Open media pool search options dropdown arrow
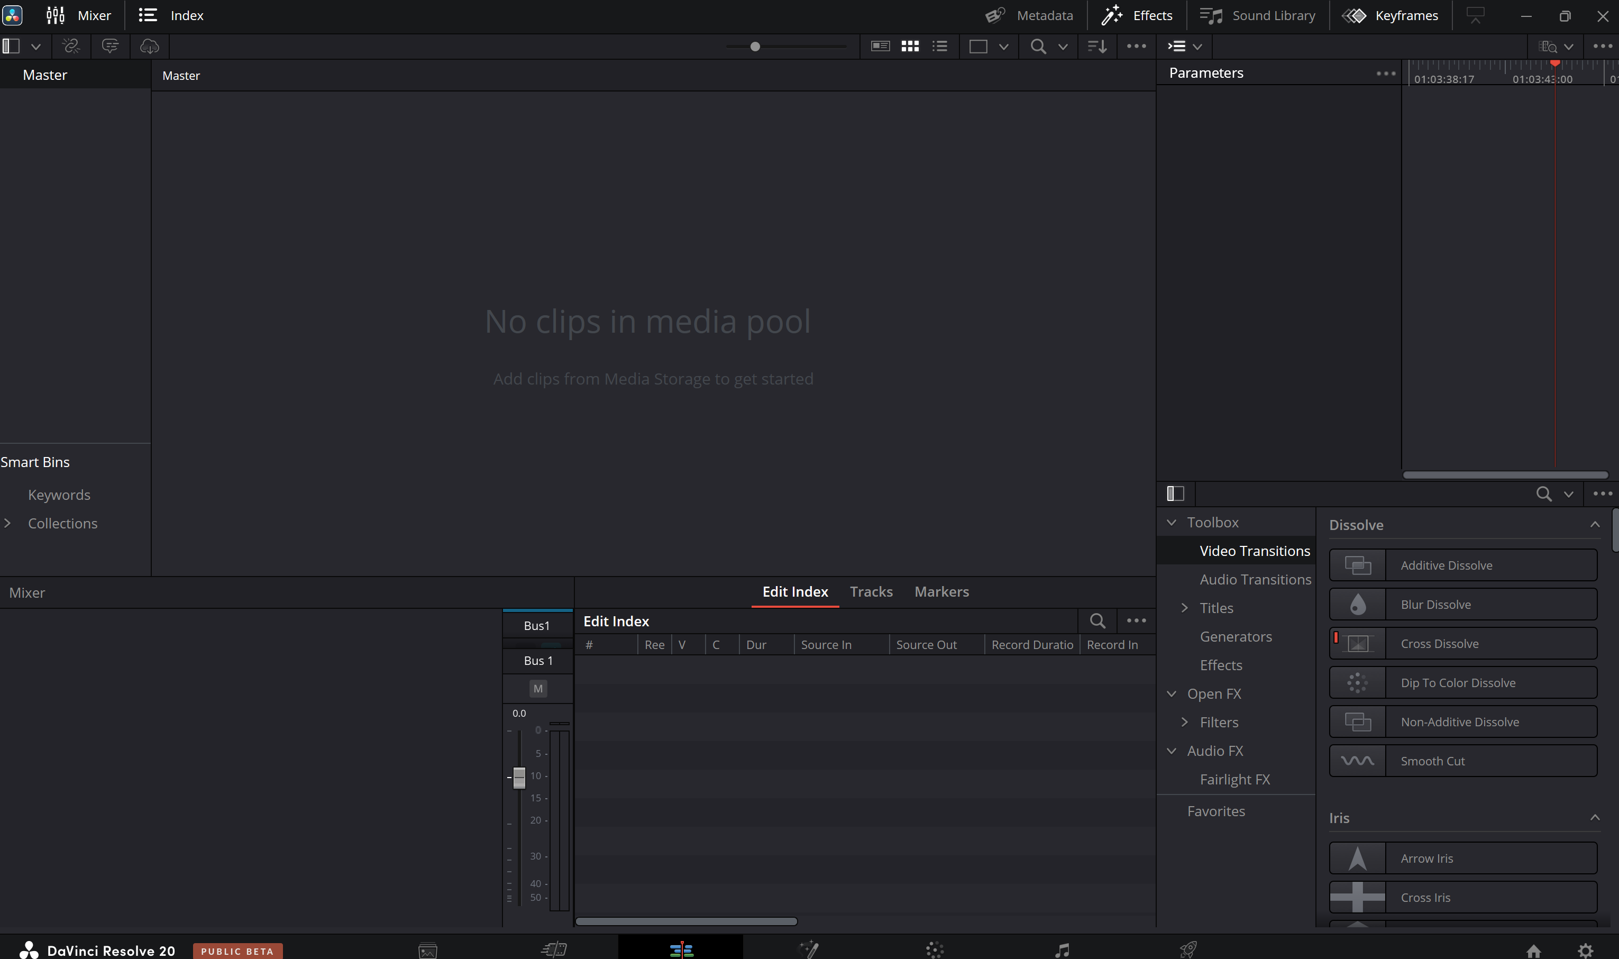The height and width of the screenshot is (959, 1619). tap(1063, 47)
